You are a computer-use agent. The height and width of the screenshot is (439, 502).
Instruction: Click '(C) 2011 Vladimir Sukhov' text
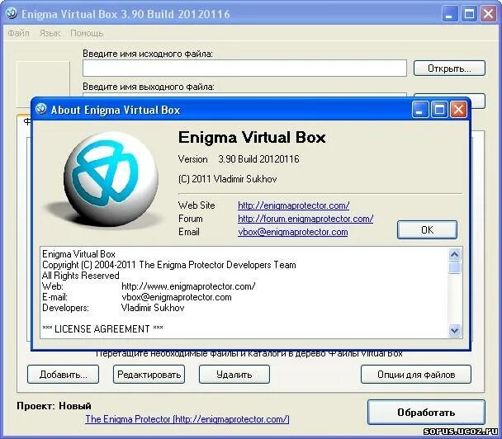[227, 179]
